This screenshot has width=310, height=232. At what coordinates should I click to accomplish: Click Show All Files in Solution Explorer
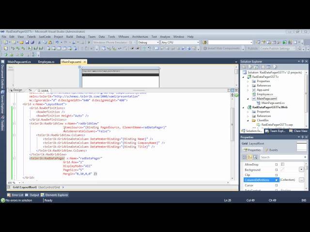(250, 67)
